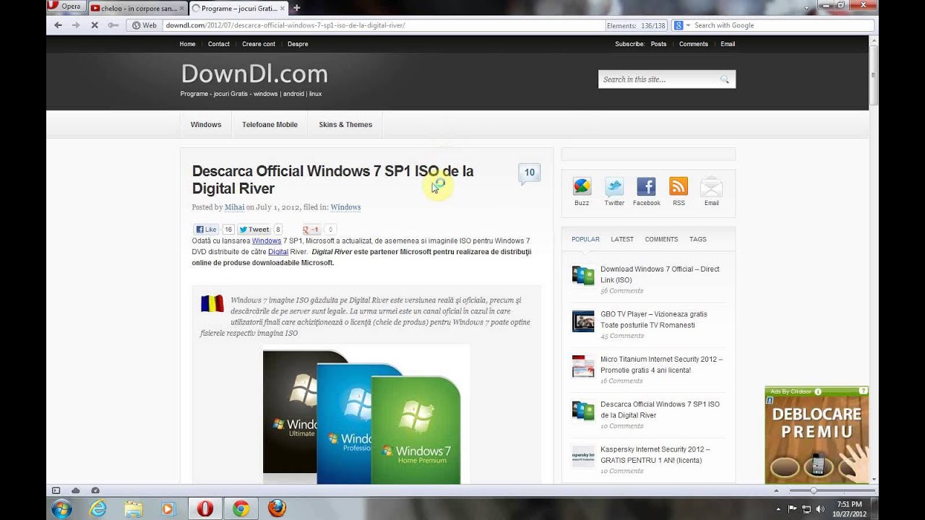Open the Creare cont link
925x520 pixels.
pos(259,44)
